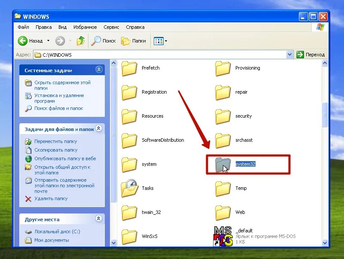Select the Resources folder icon
The height and width of the screenshot is (259, 344).
(129, 116)
